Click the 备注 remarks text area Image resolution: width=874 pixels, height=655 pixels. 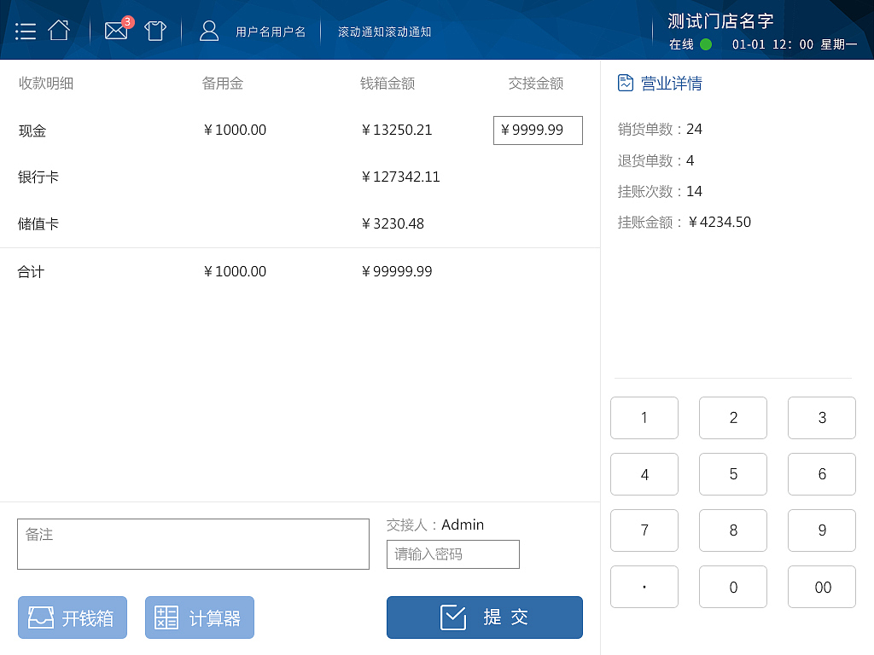193,544
